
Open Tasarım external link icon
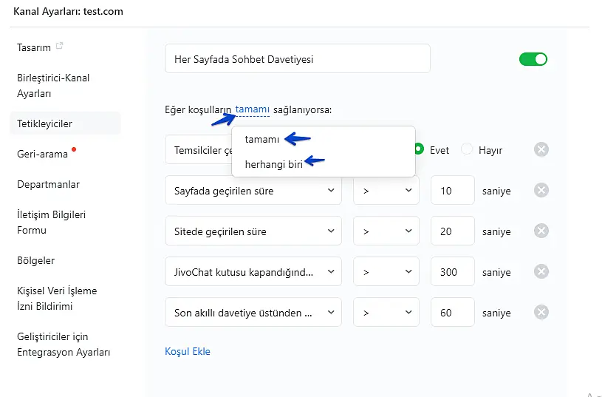coord(60,47)
